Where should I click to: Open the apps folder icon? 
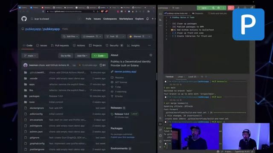click(x=26, y=84)
